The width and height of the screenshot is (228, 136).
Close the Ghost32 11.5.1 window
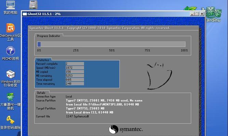click(x=202, y=14)
